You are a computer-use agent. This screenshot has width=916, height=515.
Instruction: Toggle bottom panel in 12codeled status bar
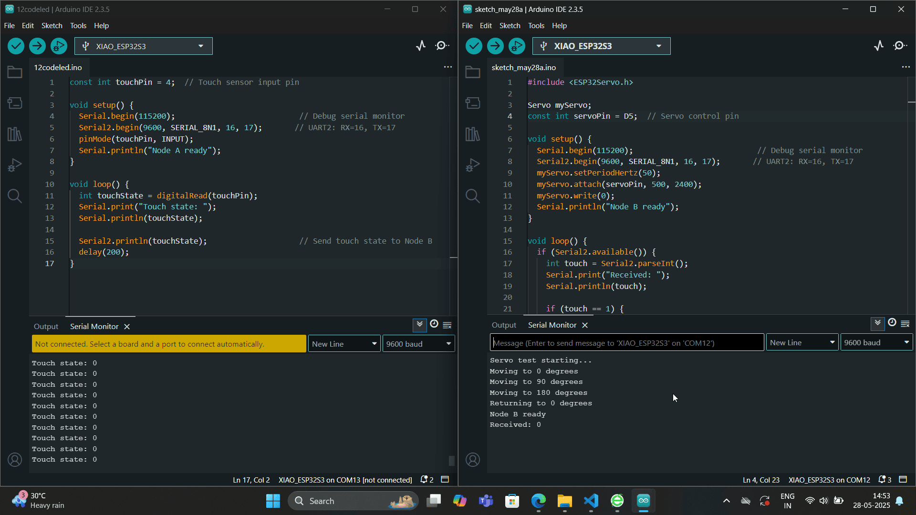(x=445, y=480)
